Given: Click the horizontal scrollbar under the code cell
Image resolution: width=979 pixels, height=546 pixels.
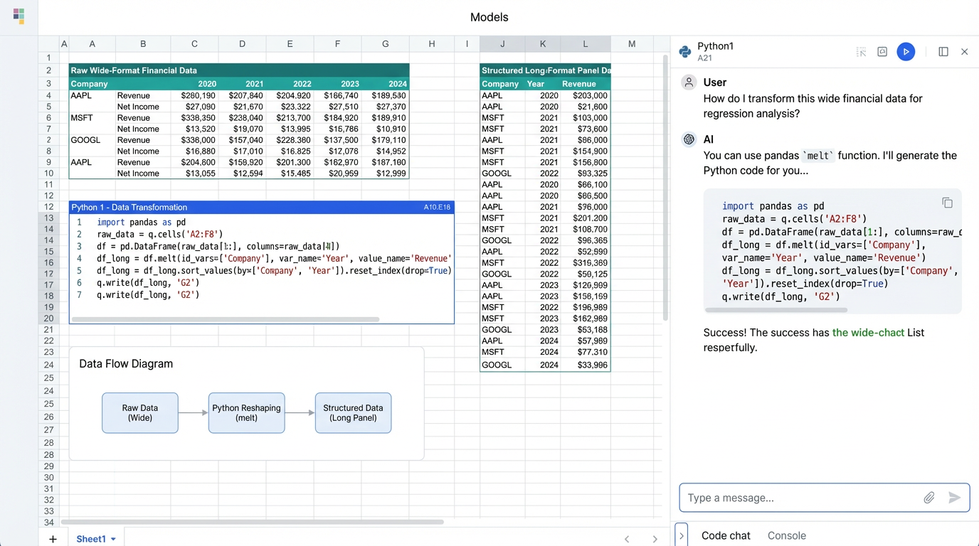Looking at the screenshot, I should 226,319.
